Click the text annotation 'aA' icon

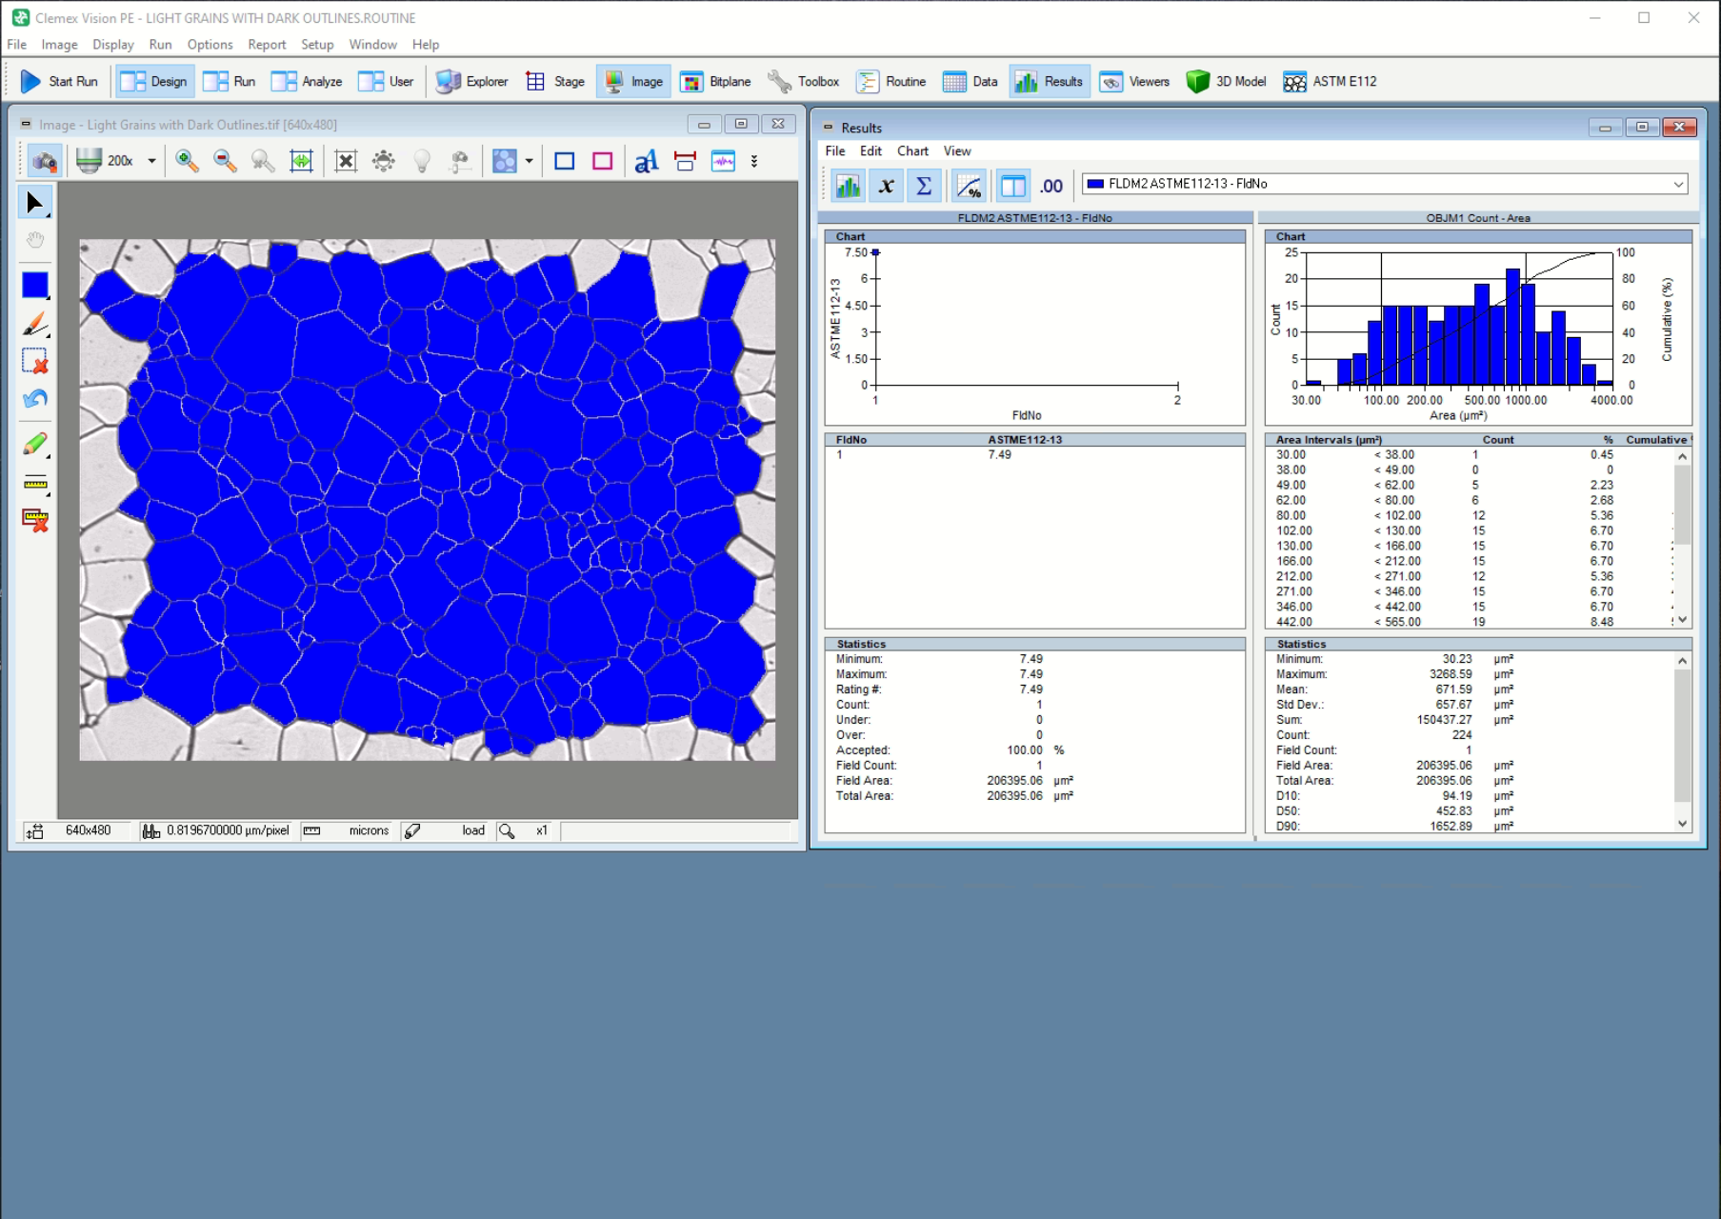[x=646, y=161]
